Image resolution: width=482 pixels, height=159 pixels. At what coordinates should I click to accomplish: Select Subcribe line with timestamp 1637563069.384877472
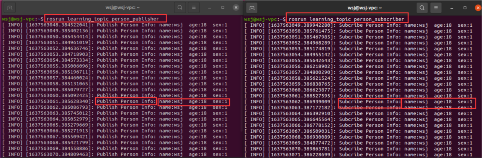point(358,143)
